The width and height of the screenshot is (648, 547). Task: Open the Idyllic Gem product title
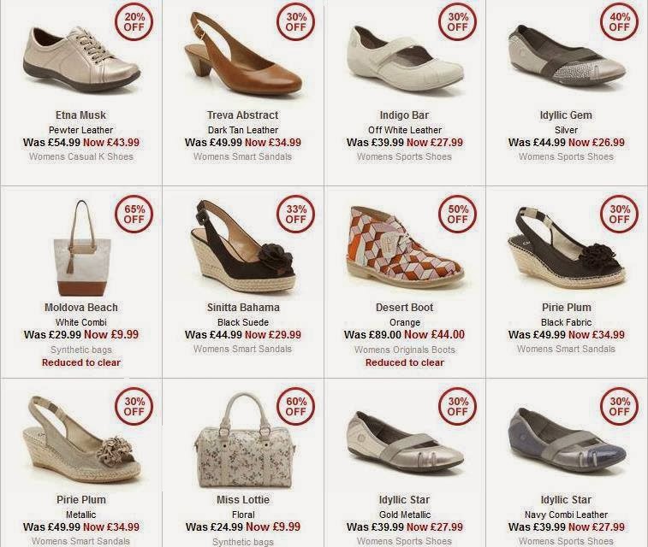coord(566,115)
